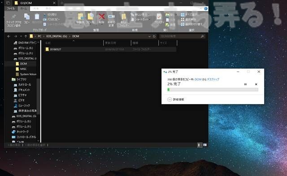Select the DCIM folder in the navigation tree
Screen dimensions: 287x176
coord(22,63)
